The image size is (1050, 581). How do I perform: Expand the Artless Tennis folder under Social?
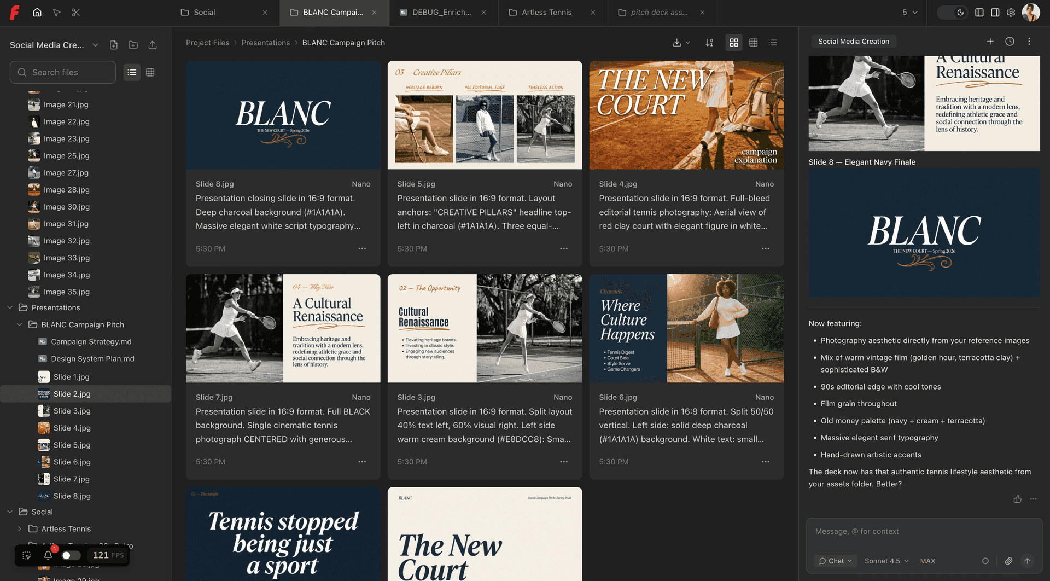[x=20, y=528]
